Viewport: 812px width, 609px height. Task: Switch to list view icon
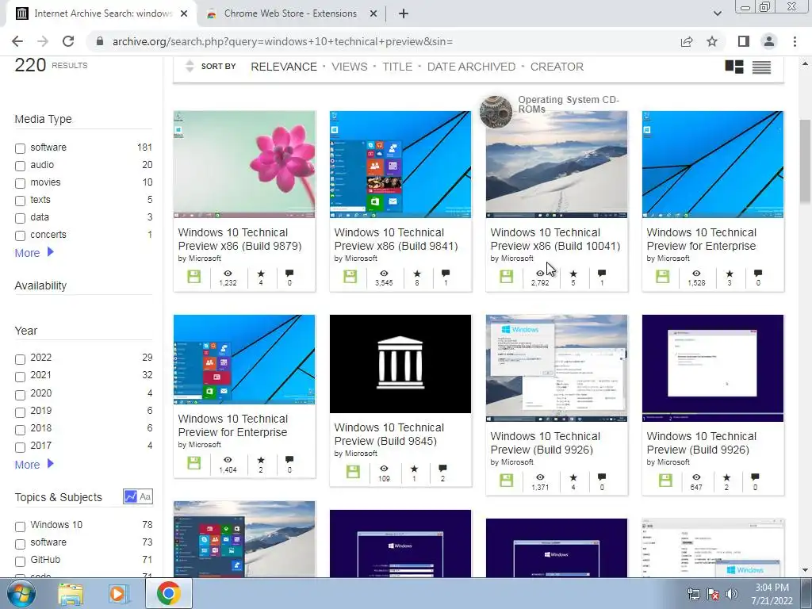tap(761, 67)
